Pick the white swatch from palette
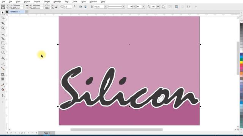Image resolution: width=243 pixels, height=136 pixels. click(x=241, y=51)
